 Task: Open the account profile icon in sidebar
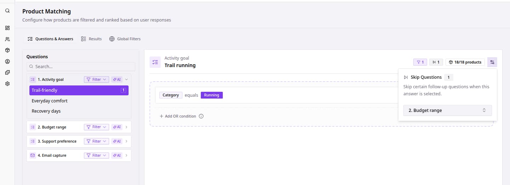coord(7,61)
